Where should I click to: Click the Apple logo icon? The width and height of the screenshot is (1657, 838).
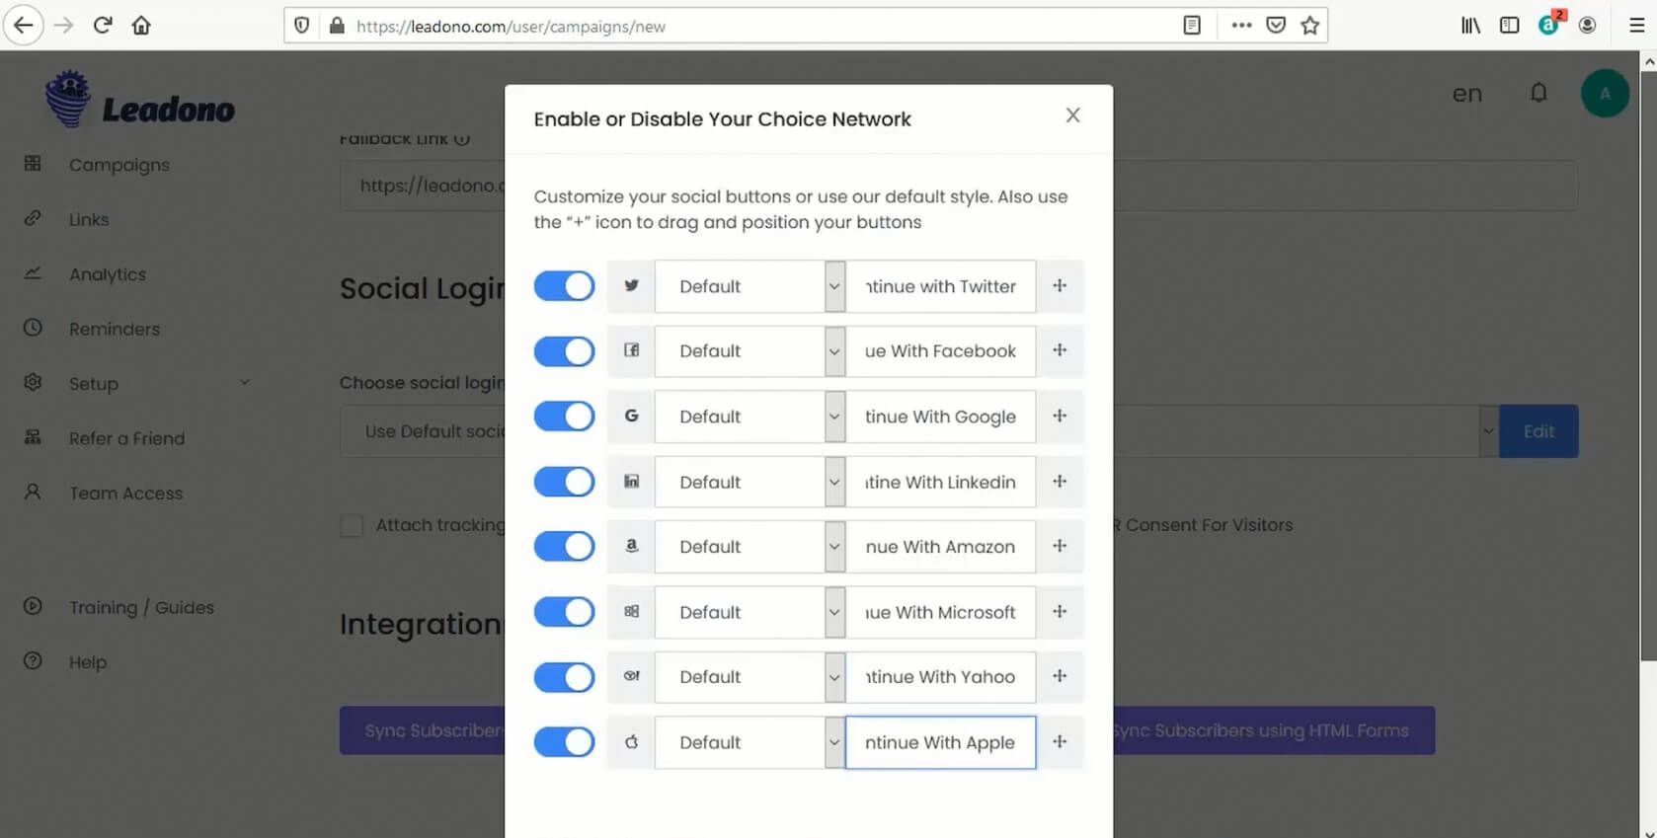(631, 741)
